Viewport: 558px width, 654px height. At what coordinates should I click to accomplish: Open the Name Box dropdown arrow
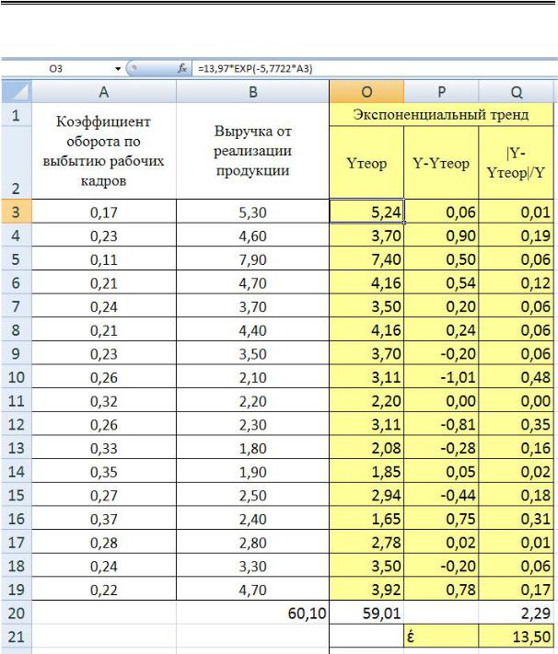tap(118, 69)
